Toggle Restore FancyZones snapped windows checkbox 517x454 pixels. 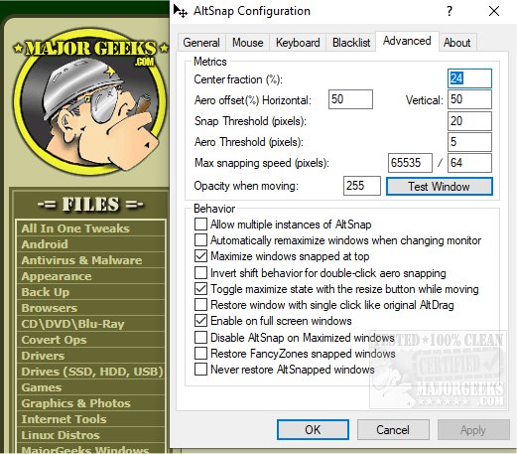pos(200,354)
